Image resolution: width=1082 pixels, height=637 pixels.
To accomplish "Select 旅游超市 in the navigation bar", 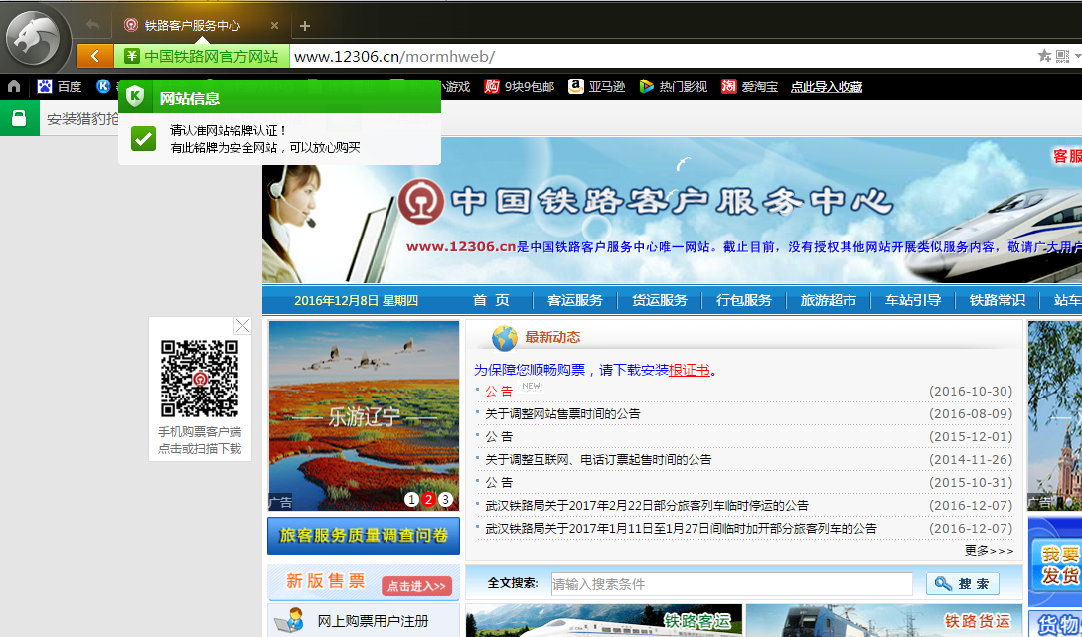I will pyautogui.click(x=828, y=299).
